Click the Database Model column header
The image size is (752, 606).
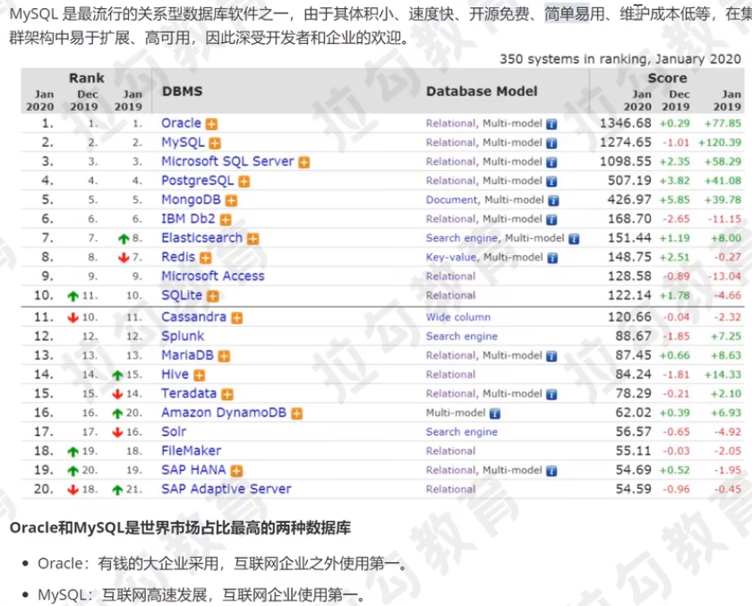pyautogui.click(x=482, y=91)
